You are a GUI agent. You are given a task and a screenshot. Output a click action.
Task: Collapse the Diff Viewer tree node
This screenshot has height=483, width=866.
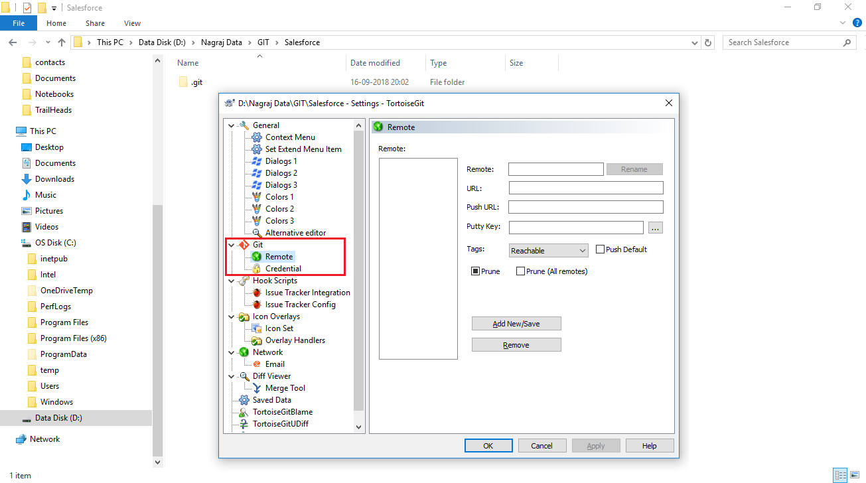(231, 376)
